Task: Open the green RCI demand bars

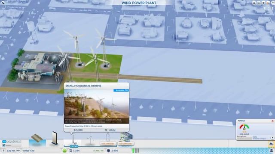Action: [136, 151]
